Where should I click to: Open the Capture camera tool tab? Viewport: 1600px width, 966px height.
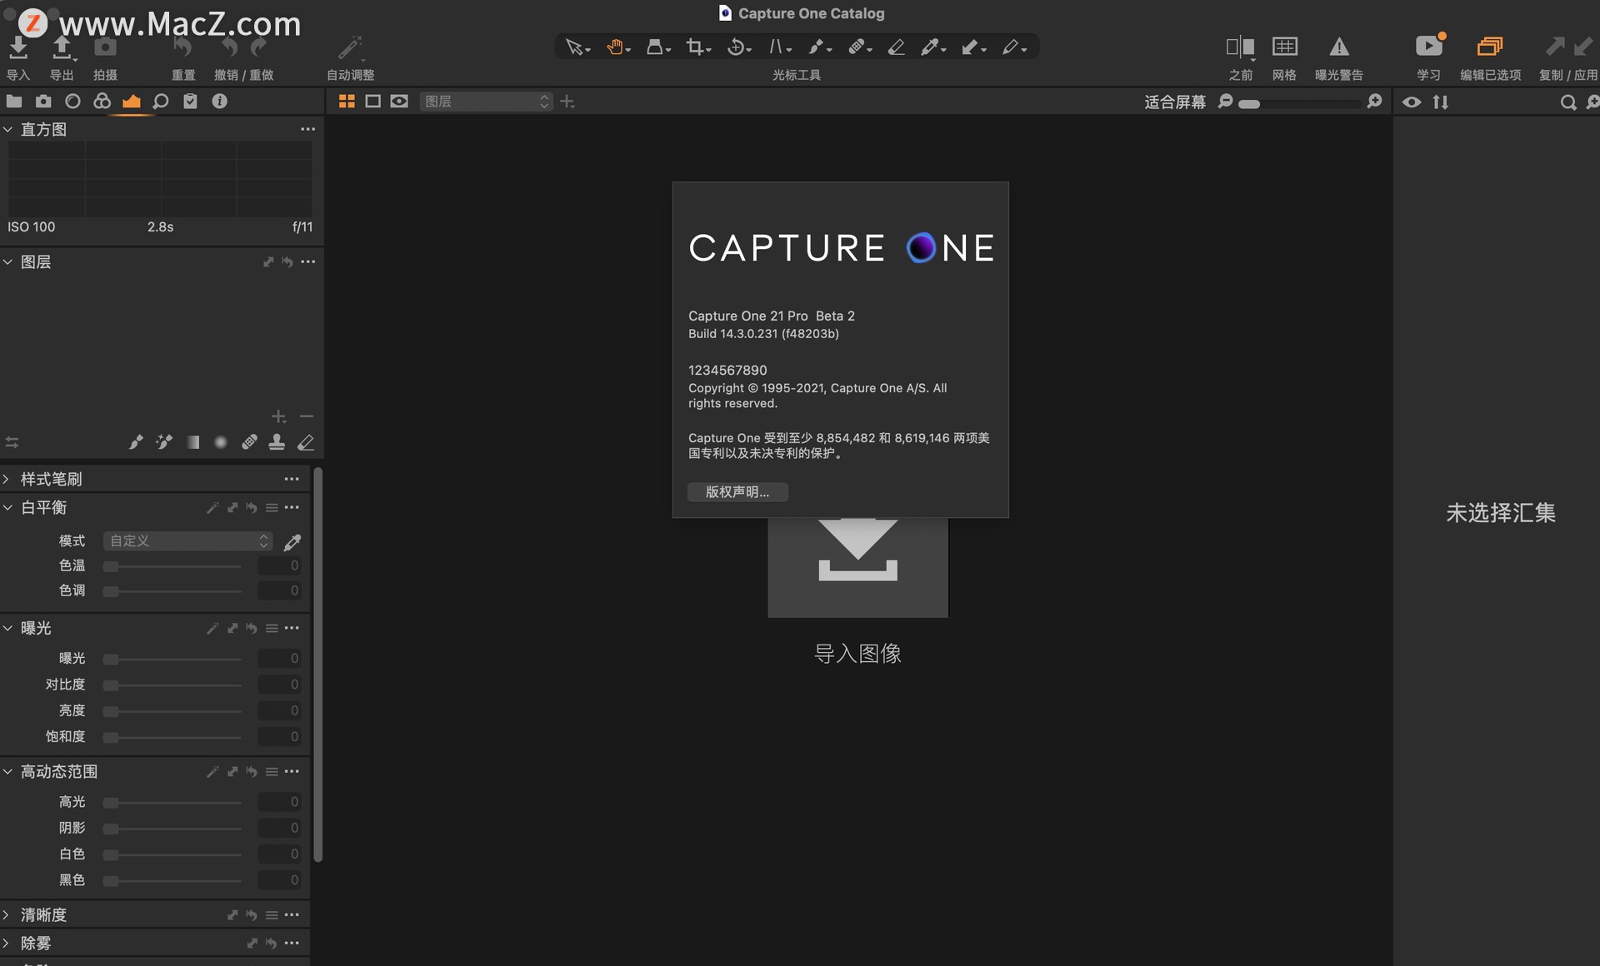click(43, 101)
